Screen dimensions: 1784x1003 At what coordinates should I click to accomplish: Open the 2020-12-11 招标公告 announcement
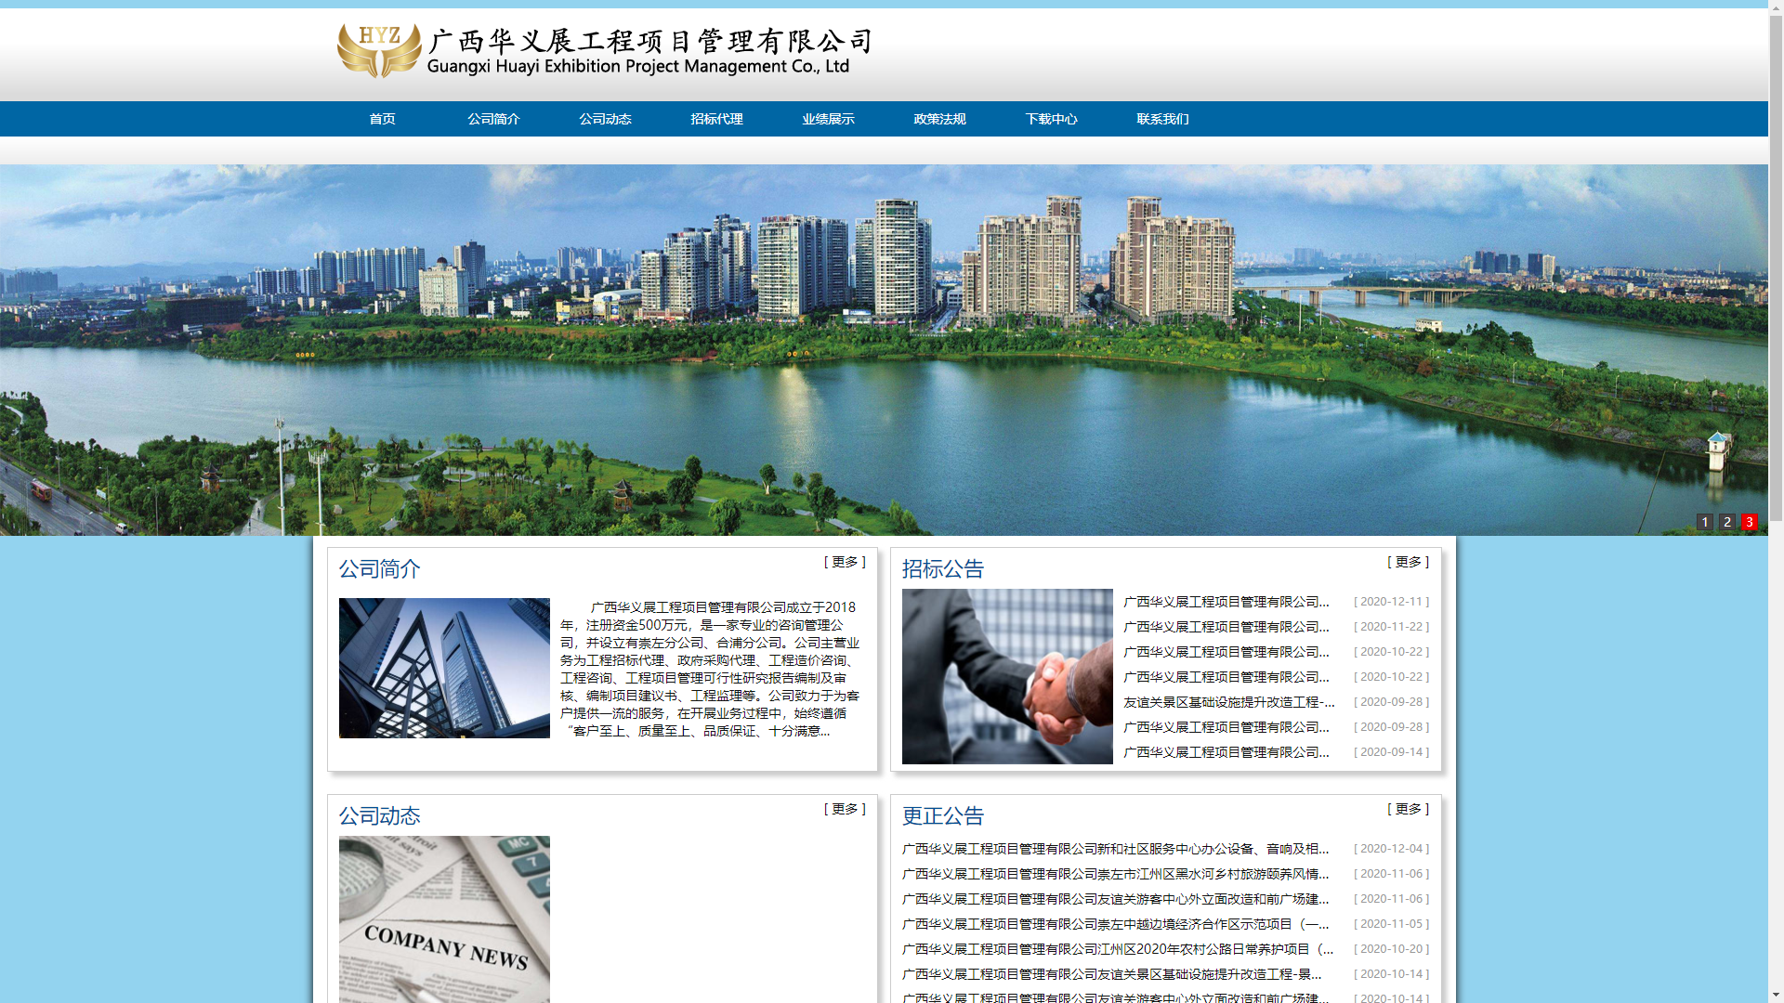[1225, 601]
